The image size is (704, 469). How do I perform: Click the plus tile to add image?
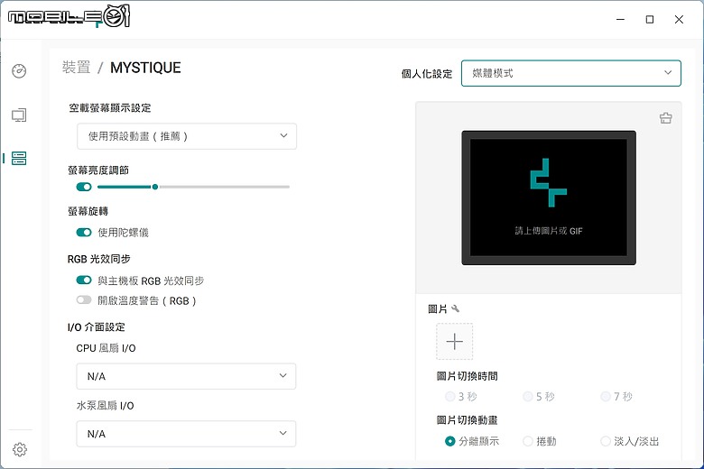[454, 342]
